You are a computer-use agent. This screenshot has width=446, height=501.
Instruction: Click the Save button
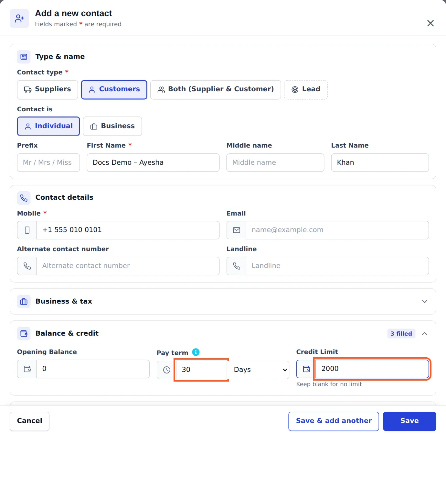pyautogui.click(x=409, y=421)
